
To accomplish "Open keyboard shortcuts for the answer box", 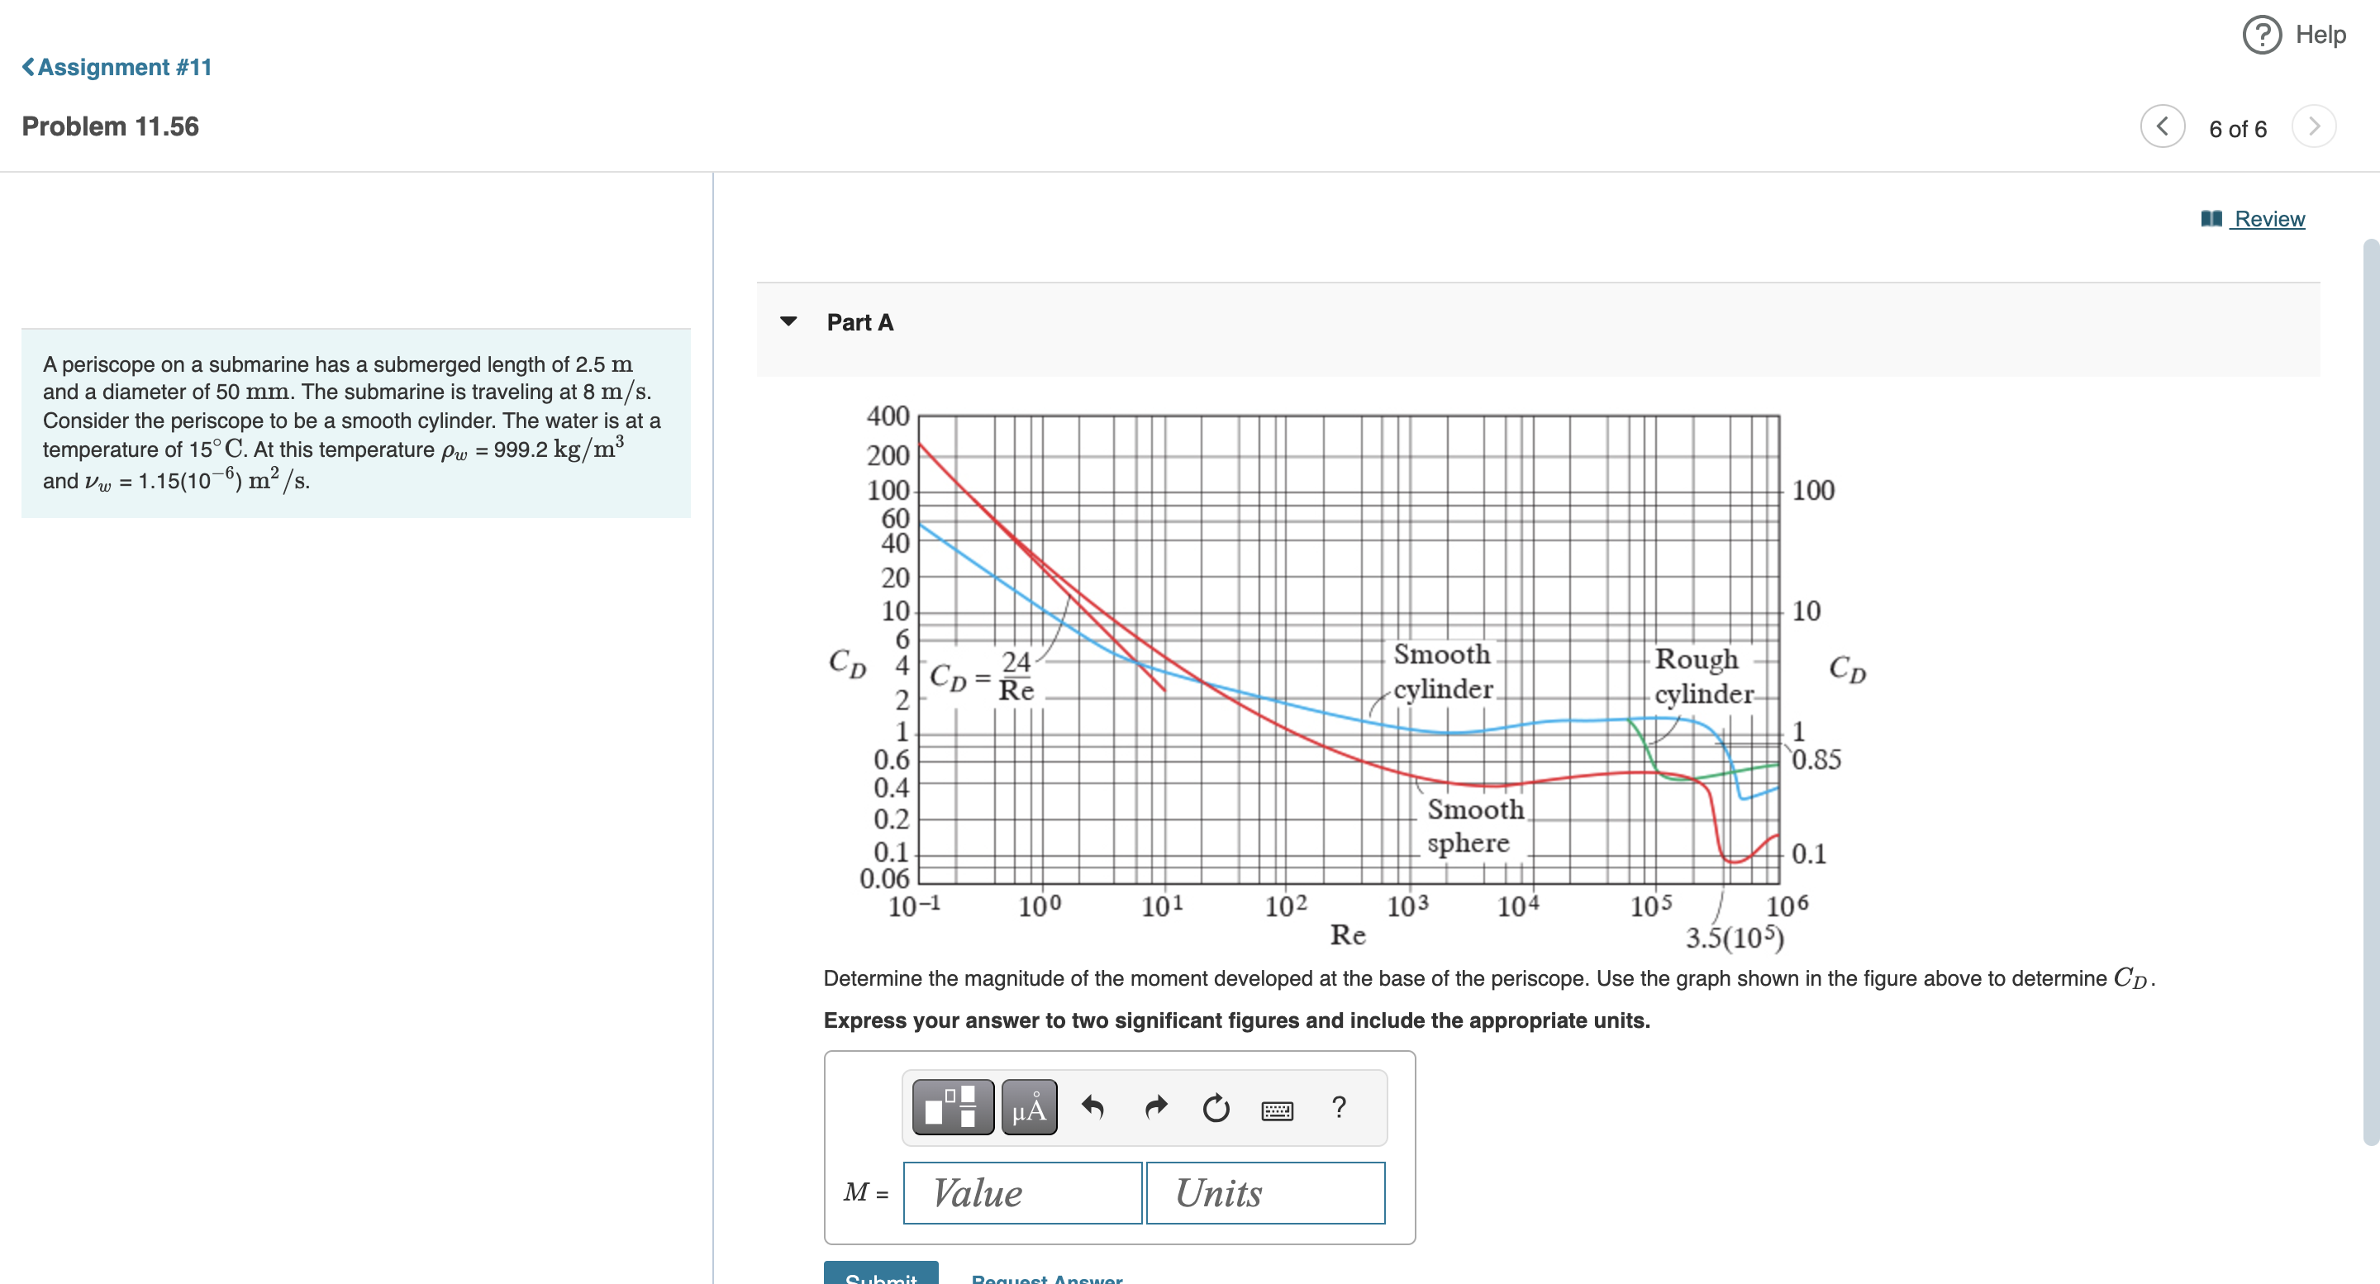I will click(1277, 1109).
